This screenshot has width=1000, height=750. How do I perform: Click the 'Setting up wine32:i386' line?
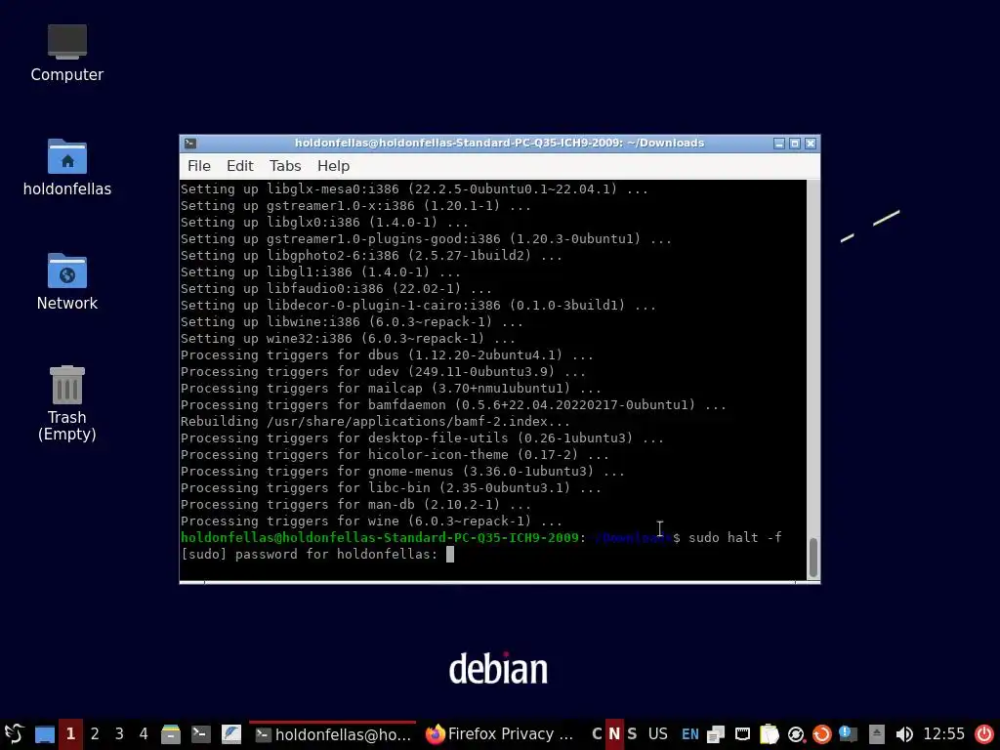tap(348, 339)
